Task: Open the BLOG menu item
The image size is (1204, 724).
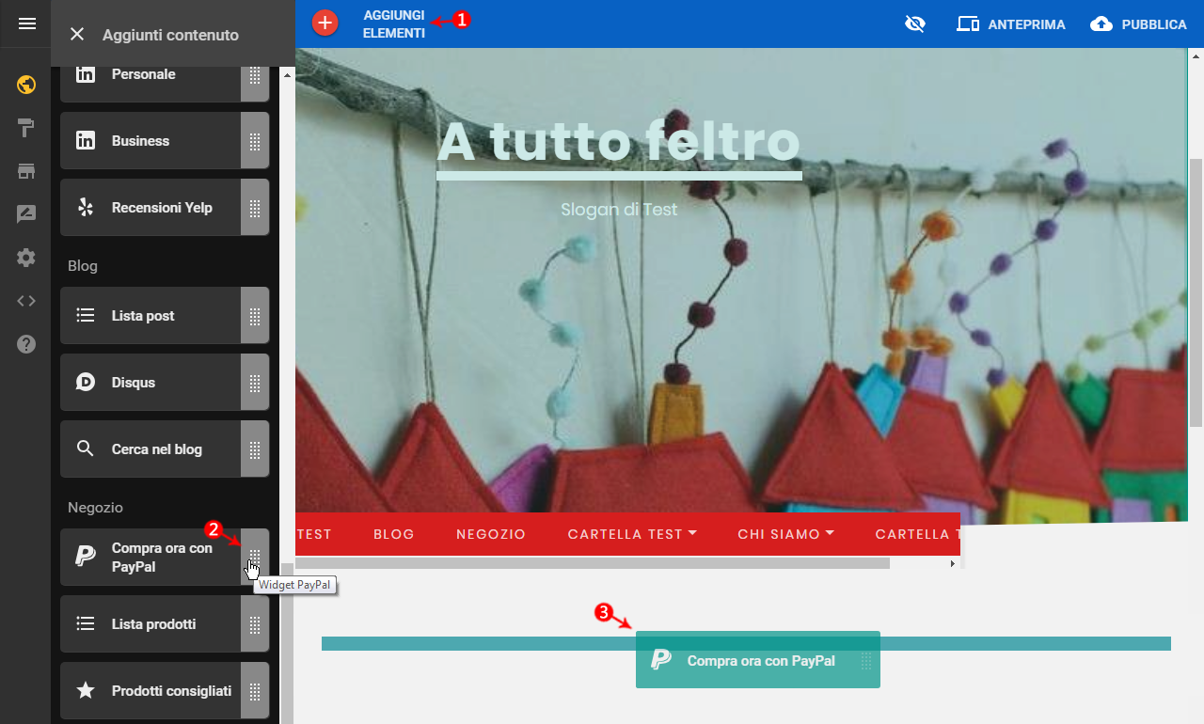Action: click(393, 534)
